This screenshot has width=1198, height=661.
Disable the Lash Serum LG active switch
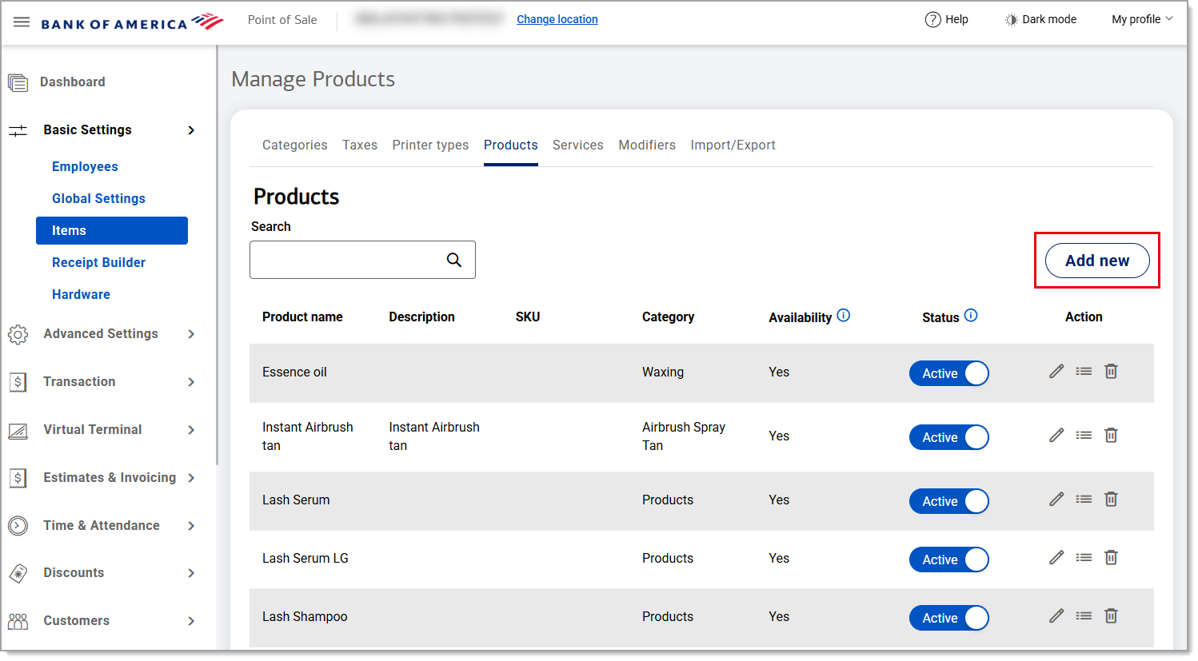click(x=948, y=559)
